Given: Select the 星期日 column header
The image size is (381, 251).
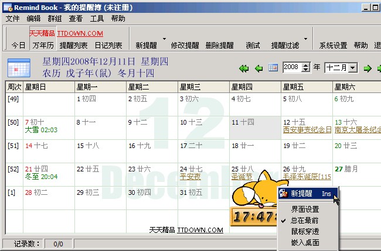Looking at the screenshot, I should pyautogui.click(x=49, y=87).
